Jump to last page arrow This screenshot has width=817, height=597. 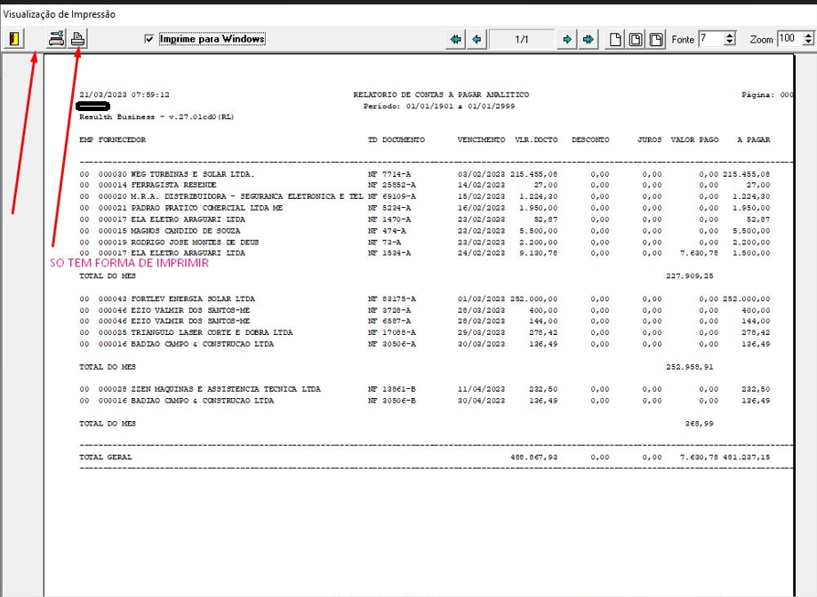(x=589, y=39)
